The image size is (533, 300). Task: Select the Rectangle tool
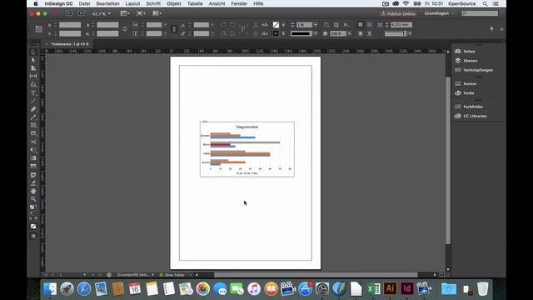pos(33,133)
